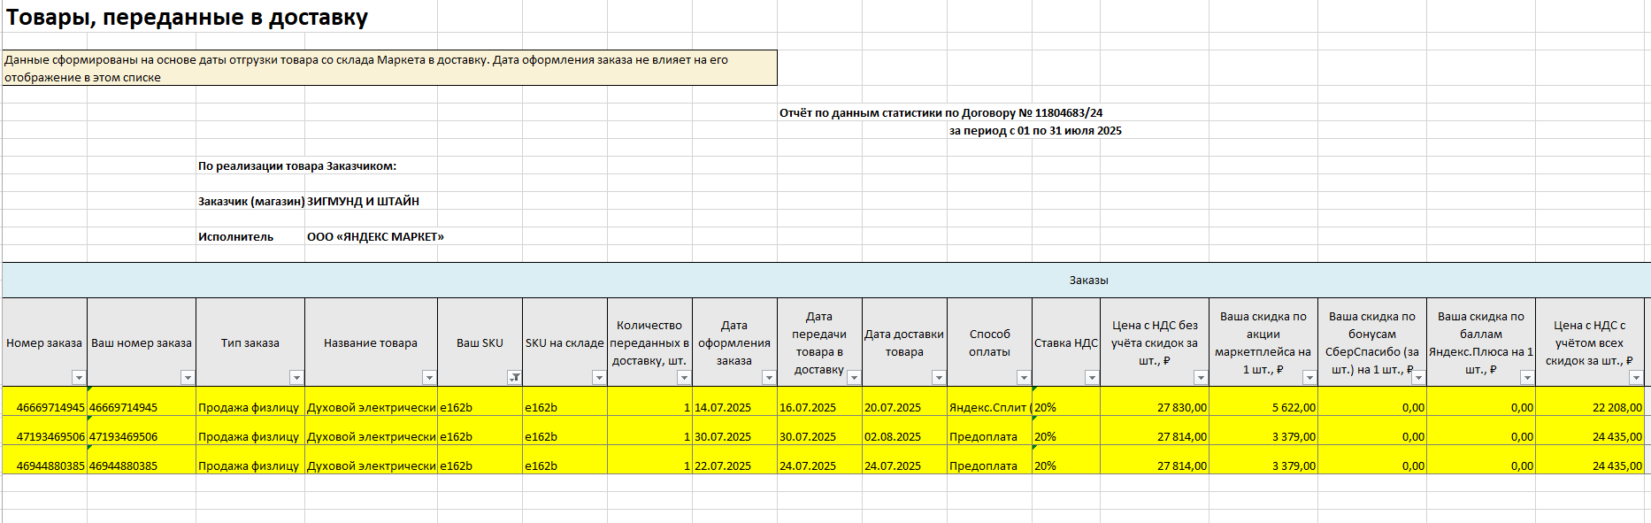Viewport: 1651px width, 523px height.
Task: Open filter dropdown for Дата передачи товара в доставку
Action: [x=853, y=378]
